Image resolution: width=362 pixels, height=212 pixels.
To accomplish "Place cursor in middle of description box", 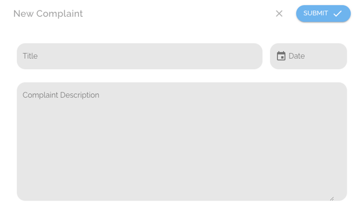I will tap(182, 142).
